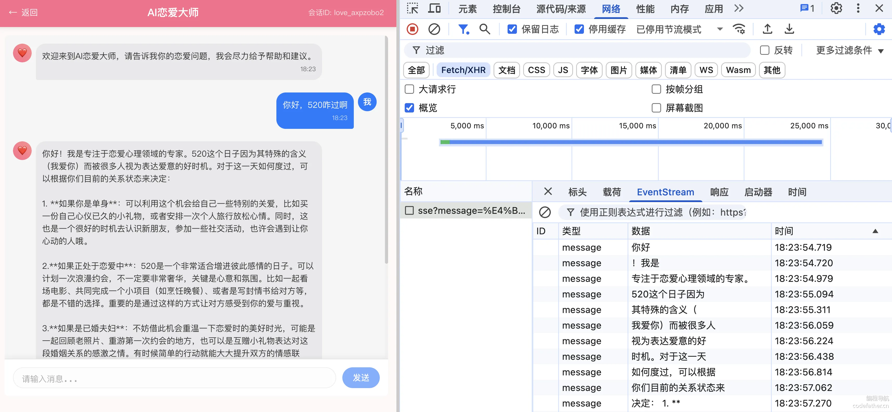Filter requests by CSS type

(x=536, y=70)
